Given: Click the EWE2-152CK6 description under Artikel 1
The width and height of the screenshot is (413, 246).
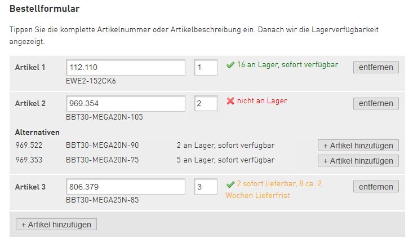Looking at the screenshot, I should pyautogui.click(x=91, y=81).
